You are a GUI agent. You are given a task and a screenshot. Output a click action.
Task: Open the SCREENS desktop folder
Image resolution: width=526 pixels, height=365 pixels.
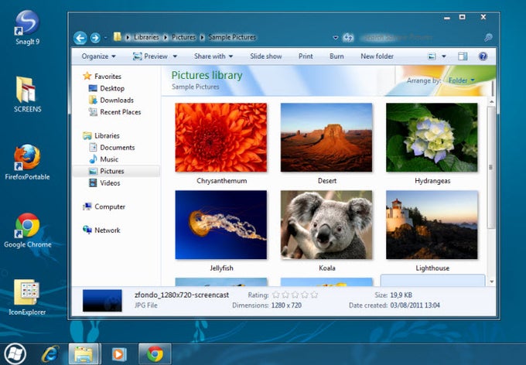coord(27,94)
